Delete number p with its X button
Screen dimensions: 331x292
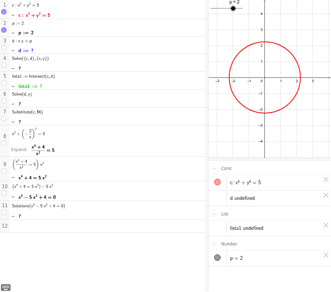326,255
